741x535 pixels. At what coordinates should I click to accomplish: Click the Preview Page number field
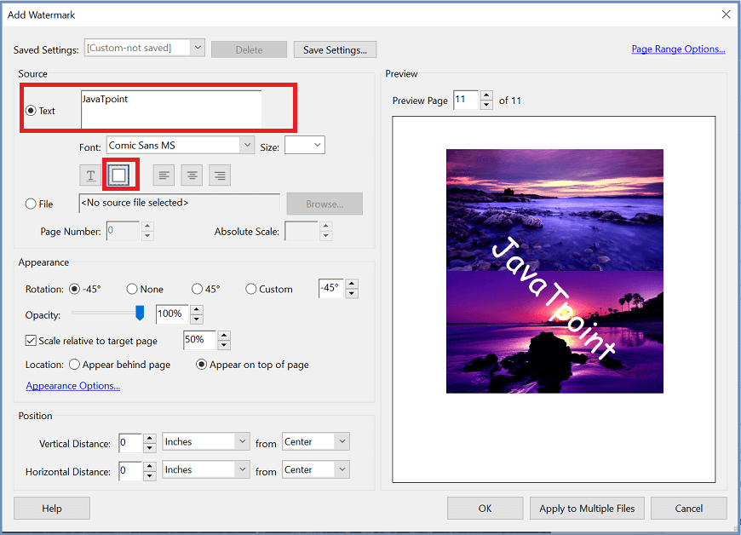tap(466, 100)
